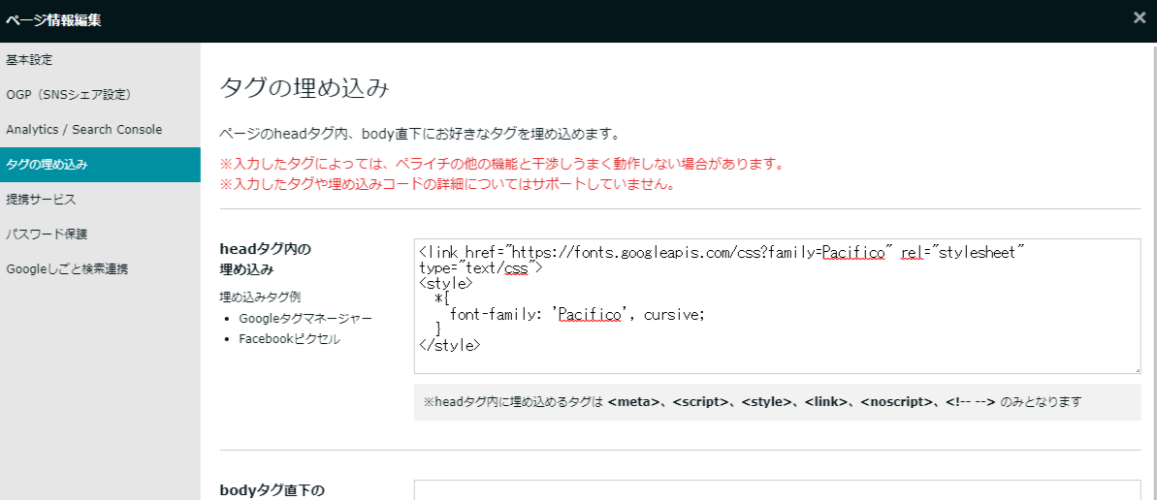Image resolution: width=1157 pixels, height=500 pixels.
Task: Click the bodyタグ直下の label
Action: 273,490
